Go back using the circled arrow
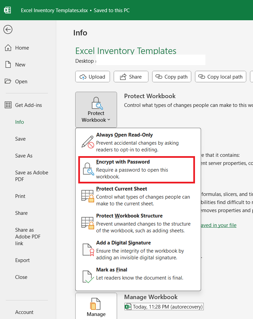The image size is (253, 319). click(8, 29)
